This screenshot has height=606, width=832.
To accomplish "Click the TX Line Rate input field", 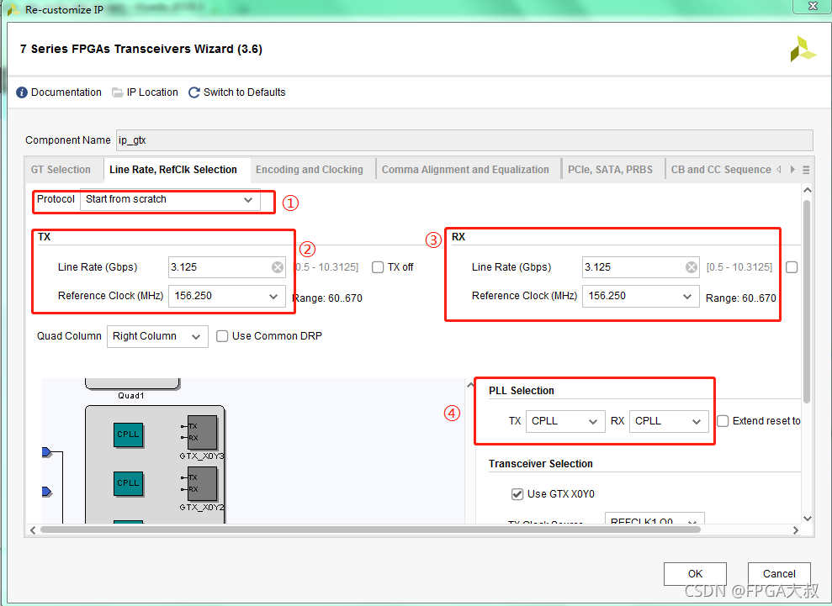I will pyautogui.click(x=226, y=267).
